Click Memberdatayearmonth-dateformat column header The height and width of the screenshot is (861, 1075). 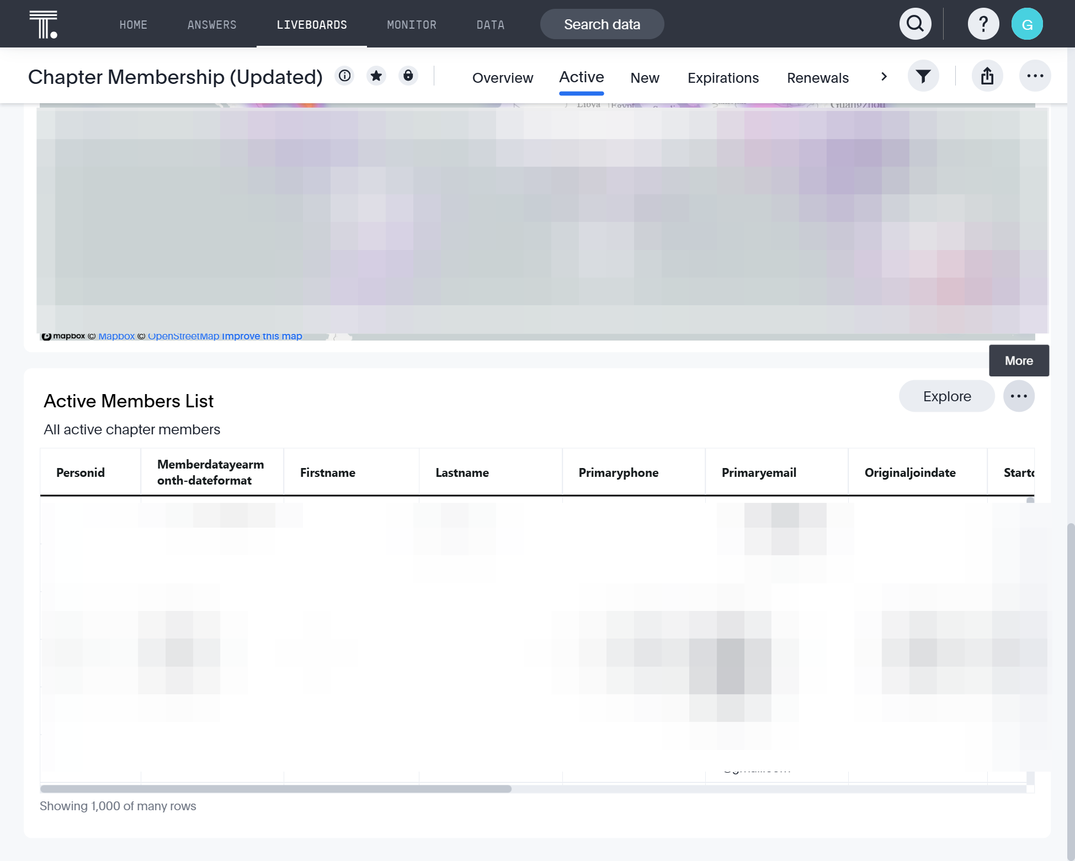pyautogui.click(x=212, y=472)
